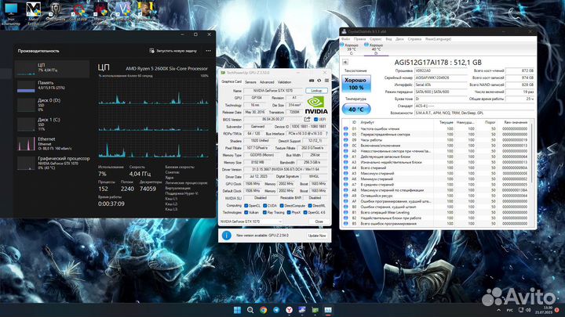Open the Сервис menu in CrystalDiskInfo
Screen dimensions: 565x317
[x=375, y=39]
